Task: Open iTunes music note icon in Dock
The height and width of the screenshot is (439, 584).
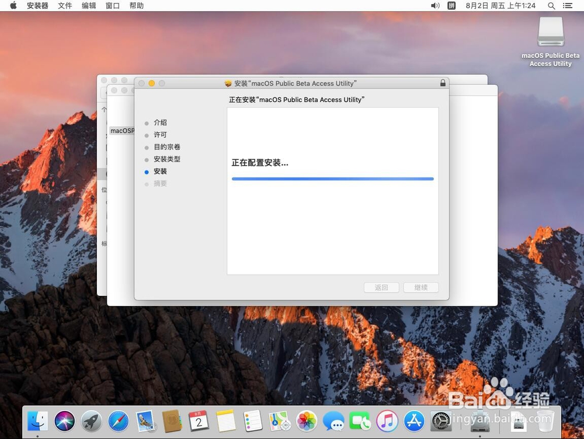Action: point(387,421)
